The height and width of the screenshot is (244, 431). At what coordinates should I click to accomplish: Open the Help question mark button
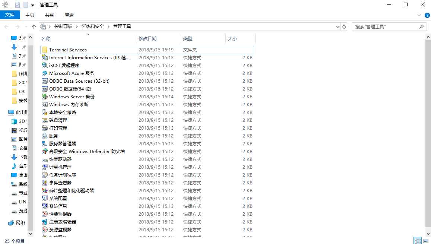click(427, 15)
